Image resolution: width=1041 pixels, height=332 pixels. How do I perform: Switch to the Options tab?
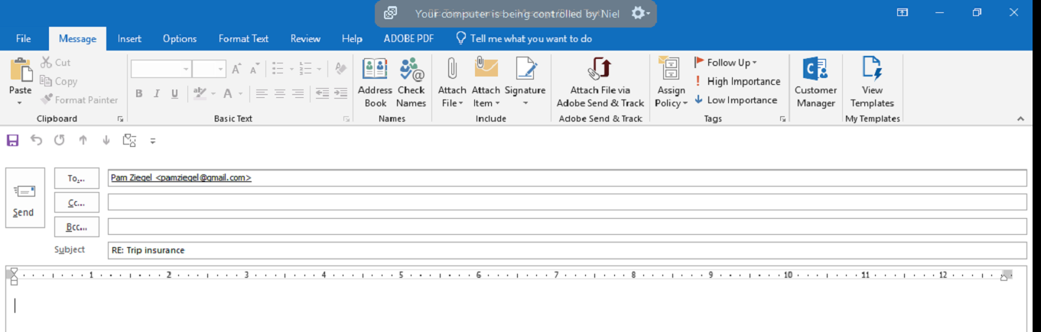[180, 38]
